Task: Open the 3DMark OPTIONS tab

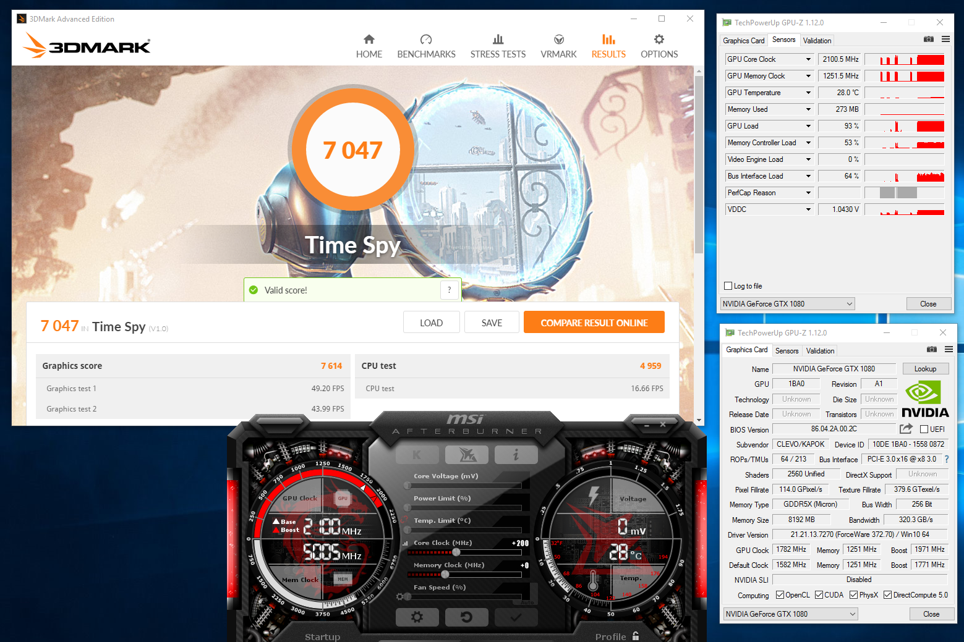Action: pyautogui.click(x=659, y=47)
